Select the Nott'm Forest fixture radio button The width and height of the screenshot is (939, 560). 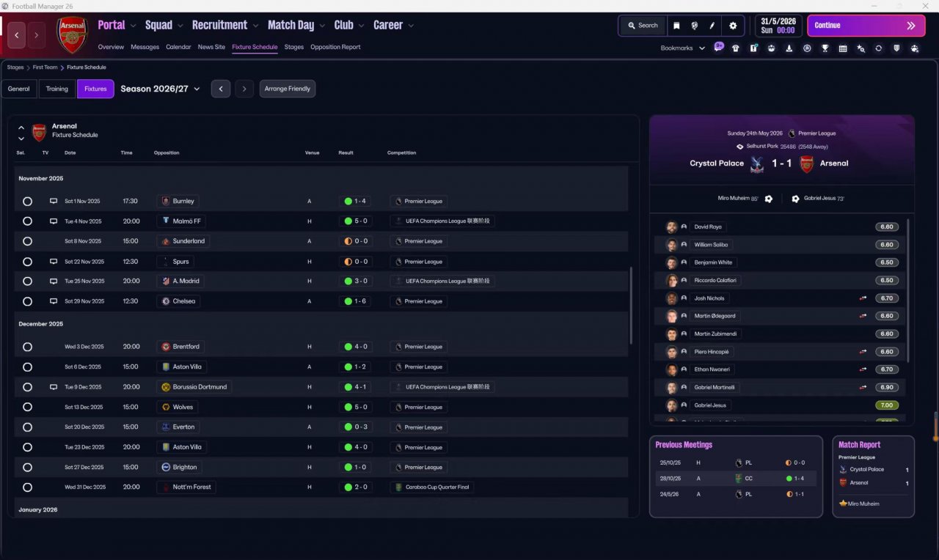[x=27, y=487]
